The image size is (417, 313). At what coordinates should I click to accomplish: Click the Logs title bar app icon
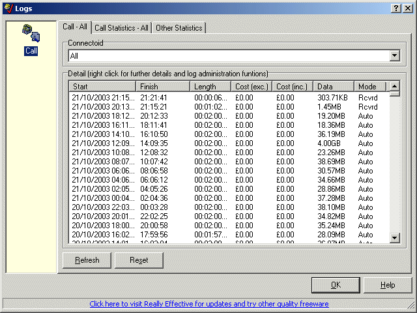pos(8,8)
